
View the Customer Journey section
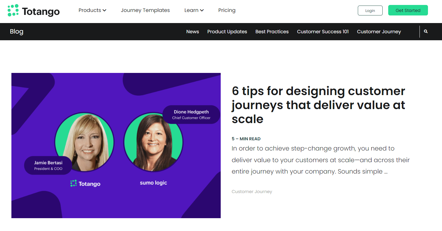[379, 32]
